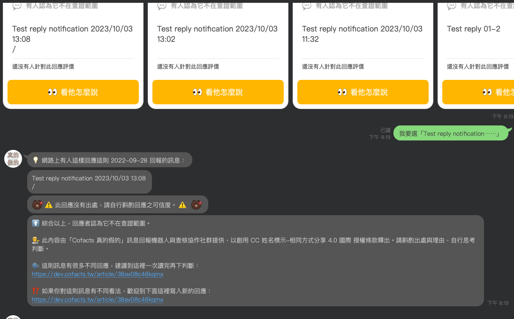Click the 網路上有人這樣回應這則 2022-09-28 message bubble
This screenshot has width=514, height=319.
point(109,160)
